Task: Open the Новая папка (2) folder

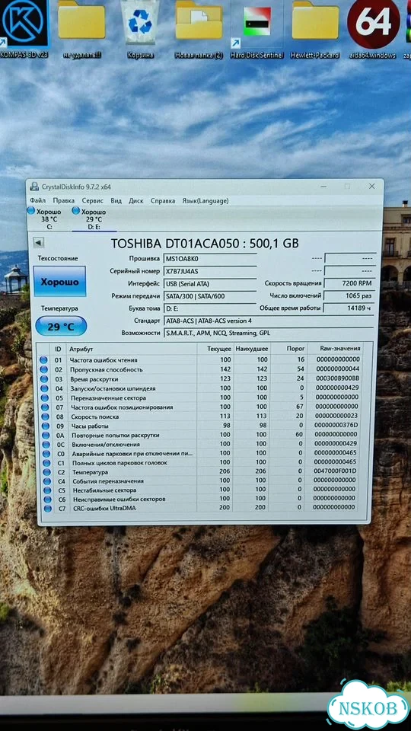Action: point(199,30)
